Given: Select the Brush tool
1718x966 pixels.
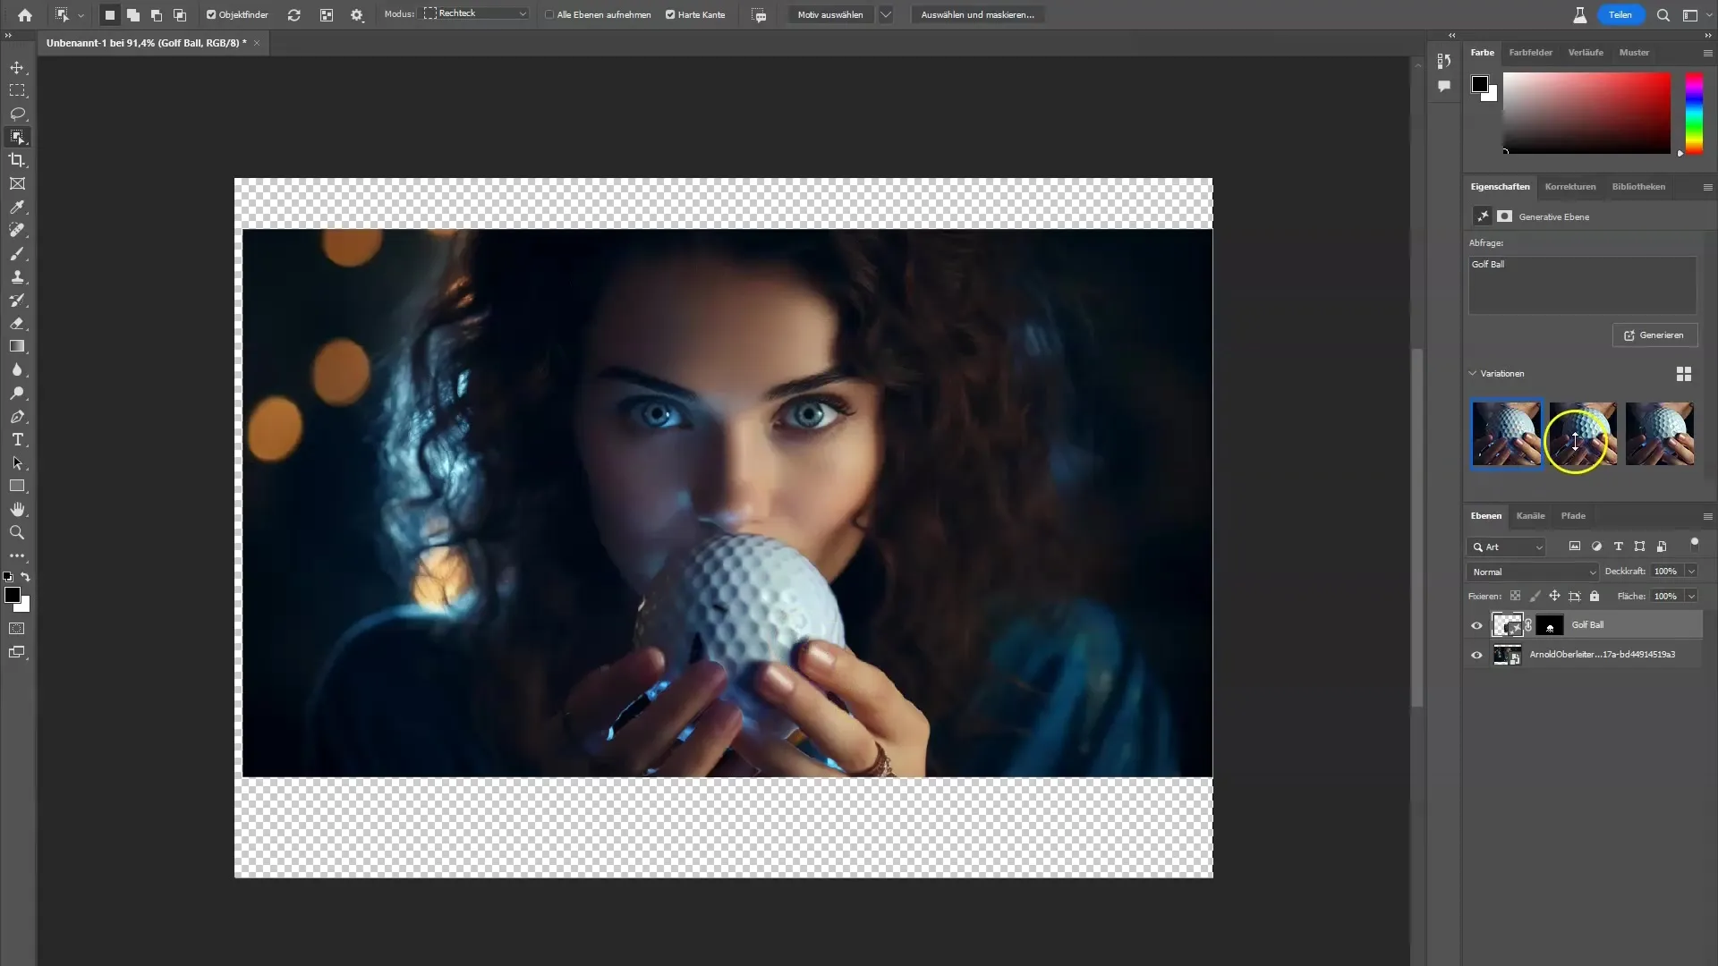Looking at the screenshot, I should point(18,254).
